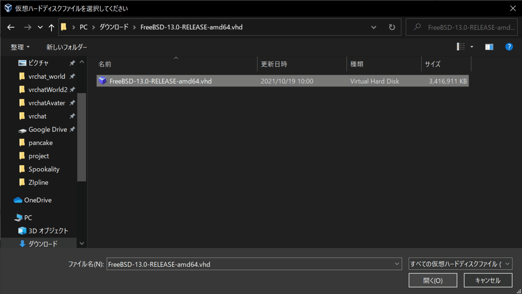
Task: Open the Spookality folder in the sidebar
Action: pos(44,169)
